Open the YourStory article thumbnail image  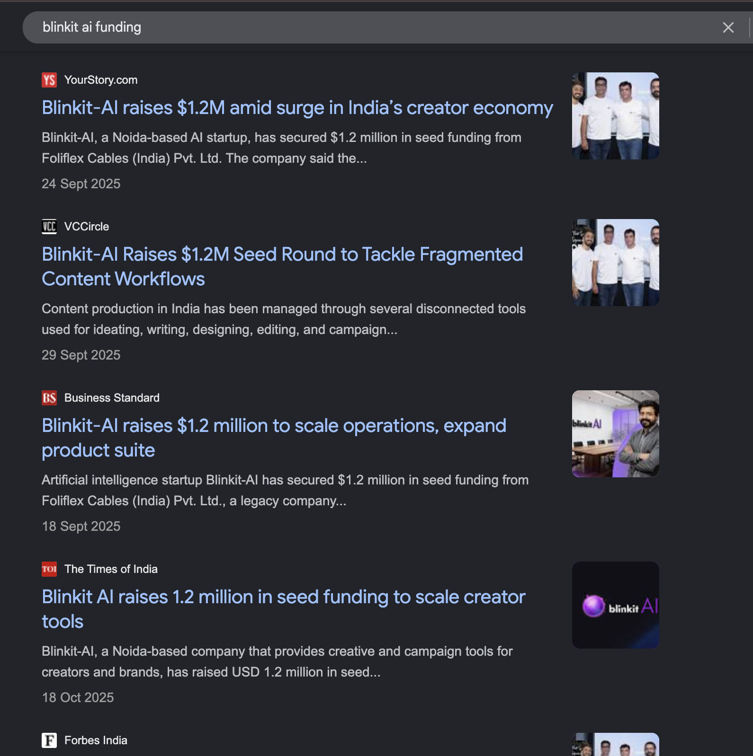coord(616,116)
